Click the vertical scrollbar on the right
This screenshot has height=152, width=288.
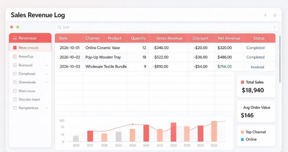(280, 59)
